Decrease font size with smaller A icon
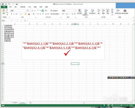Screen dimensions: 135x108 [x=35, y=11]
